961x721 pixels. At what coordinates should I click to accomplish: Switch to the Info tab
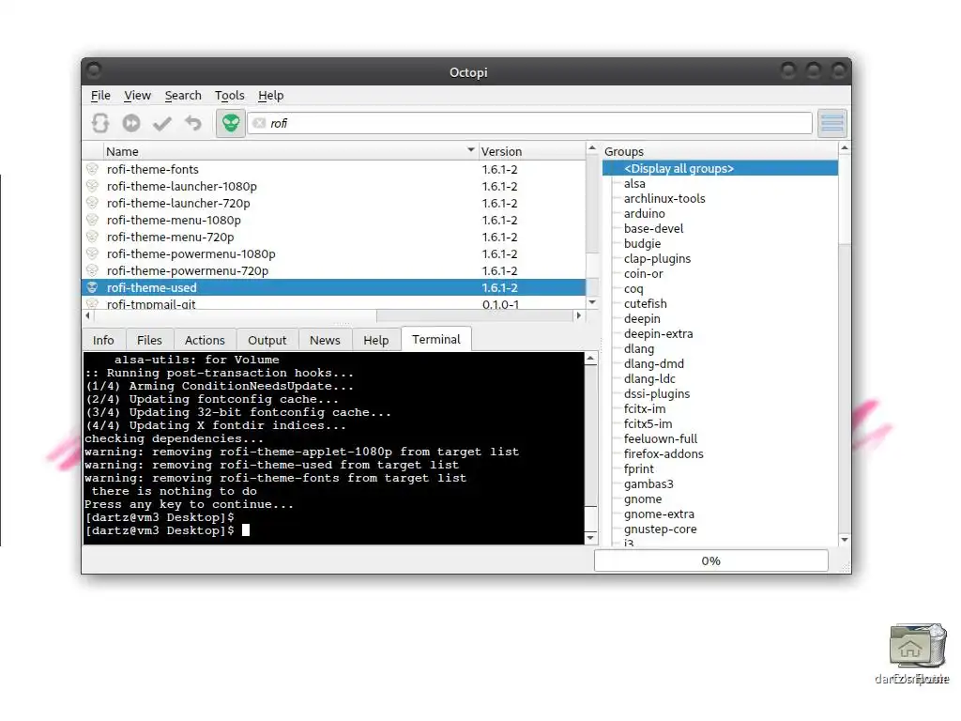click(x=103, y=340)
